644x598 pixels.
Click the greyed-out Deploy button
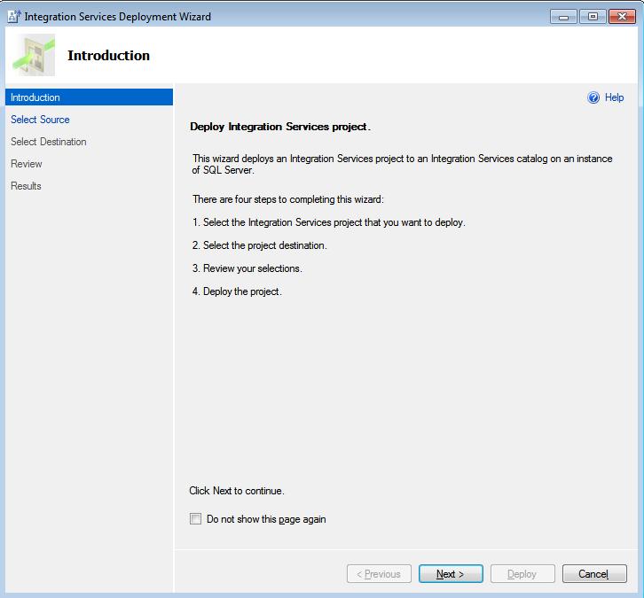pyautogui.click(x=522, y=574)
